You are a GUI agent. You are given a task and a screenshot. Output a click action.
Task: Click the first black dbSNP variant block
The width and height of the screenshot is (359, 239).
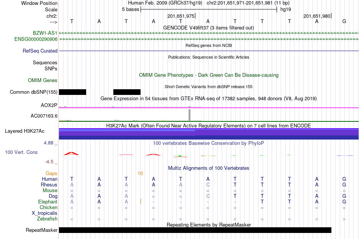(73, 92)
